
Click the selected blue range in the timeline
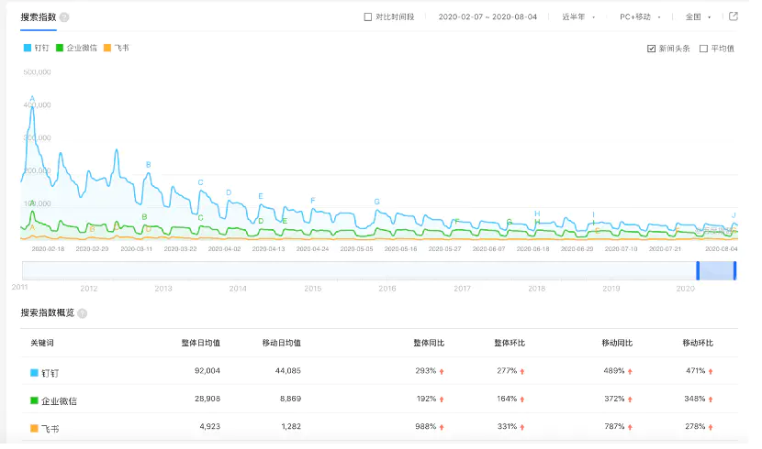pyautogui.click(x=716, y=270)
